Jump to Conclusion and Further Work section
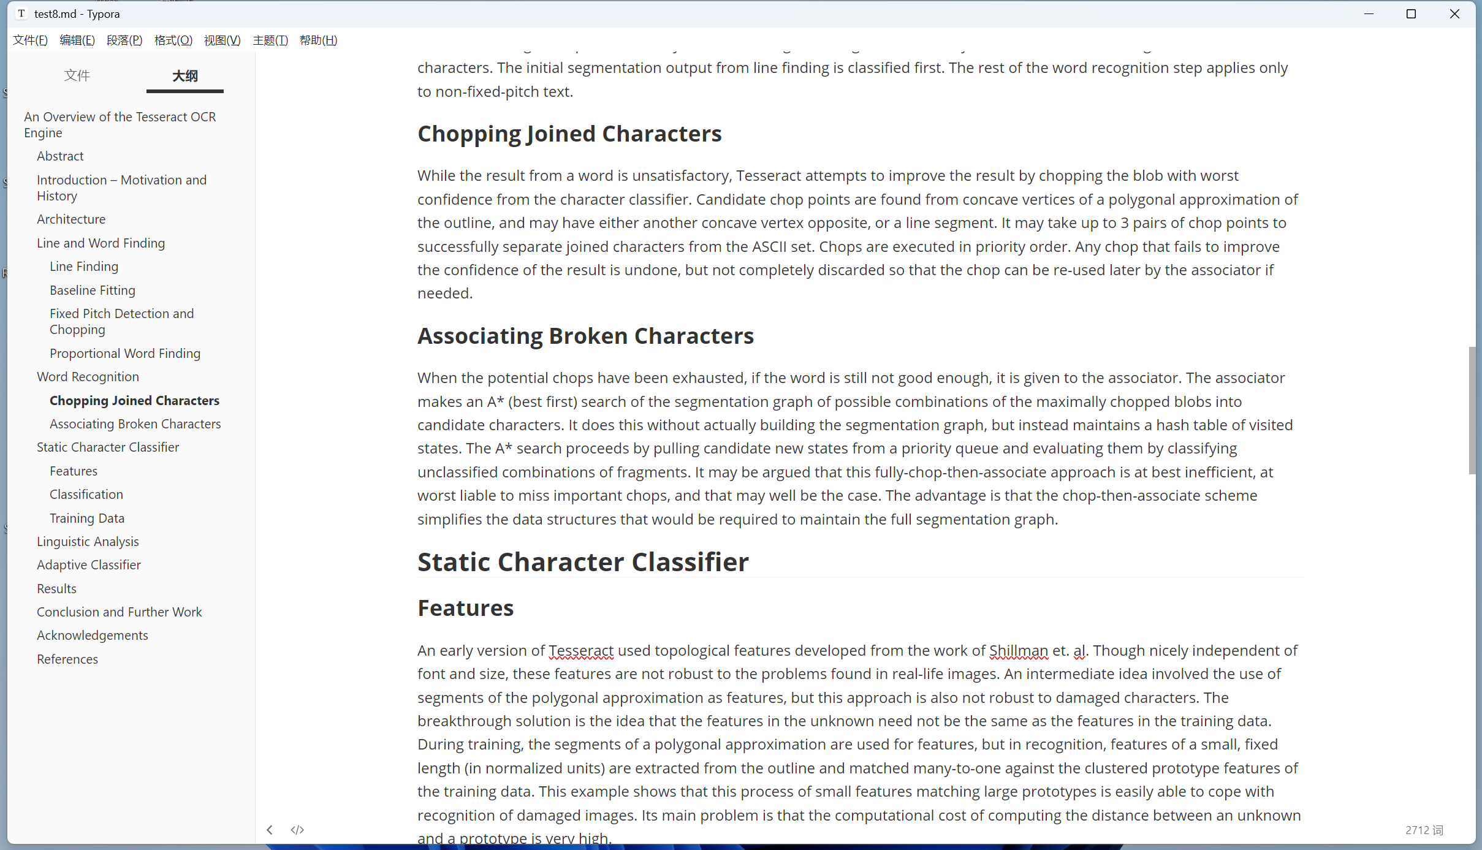 [x=119, y=612]
